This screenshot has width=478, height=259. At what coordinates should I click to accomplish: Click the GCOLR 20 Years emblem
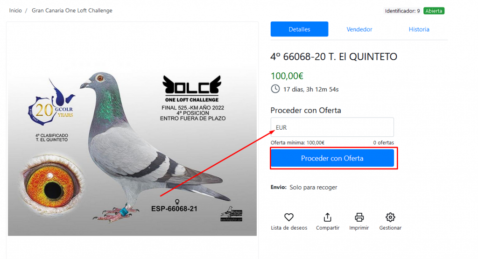(51, 103)
